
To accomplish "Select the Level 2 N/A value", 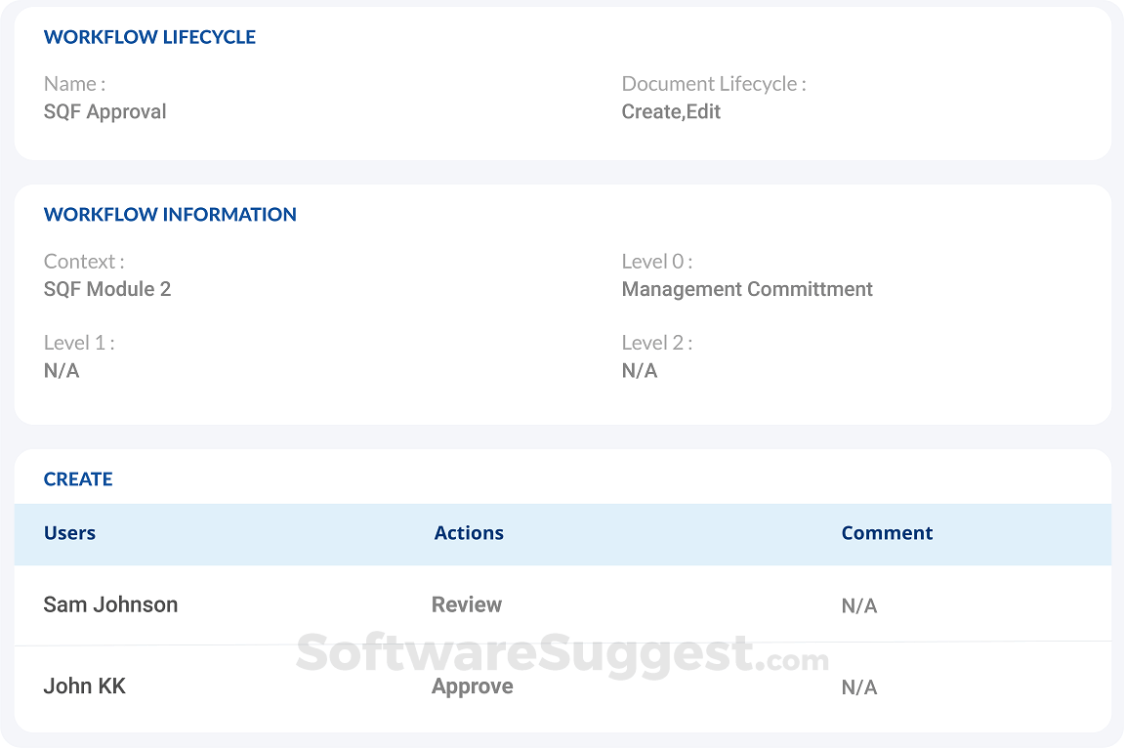I will point(640,370).
